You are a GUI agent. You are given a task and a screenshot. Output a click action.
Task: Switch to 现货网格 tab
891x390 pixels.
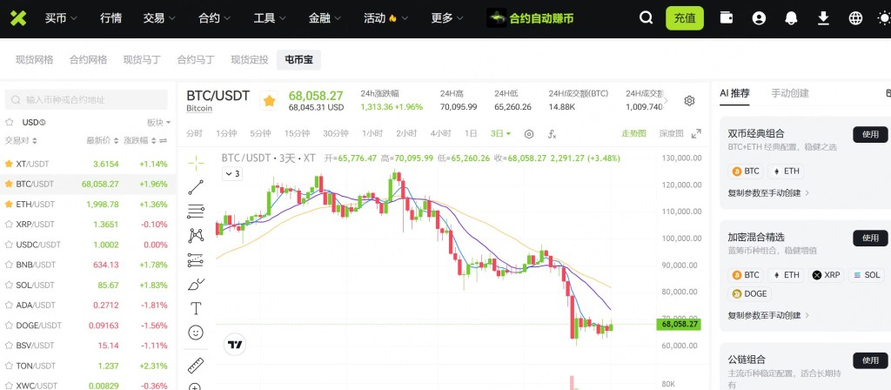35,60
